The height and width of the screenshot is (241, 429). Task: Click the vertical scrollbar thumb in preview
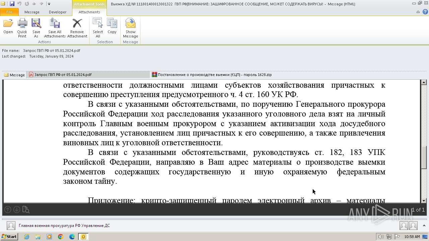(424, 158)
